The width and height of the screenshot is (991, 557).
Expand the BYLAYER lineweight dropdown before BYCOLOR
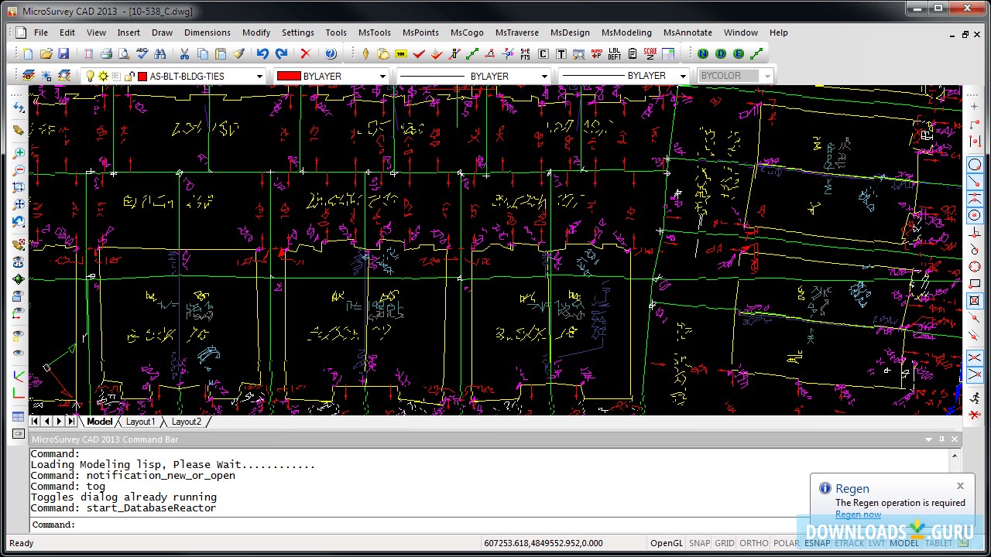[x=682, y=76]
